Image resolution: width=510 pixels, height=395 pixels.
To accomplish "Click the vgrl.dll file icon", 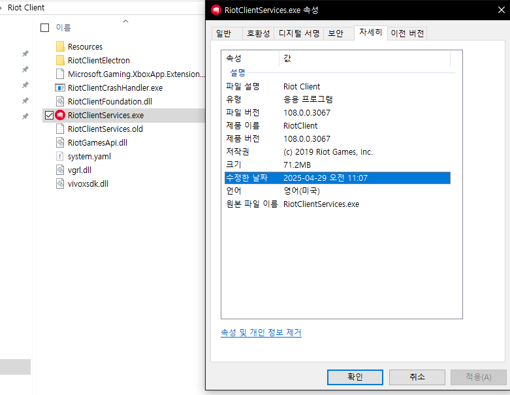I will click(x=60, y=170).
